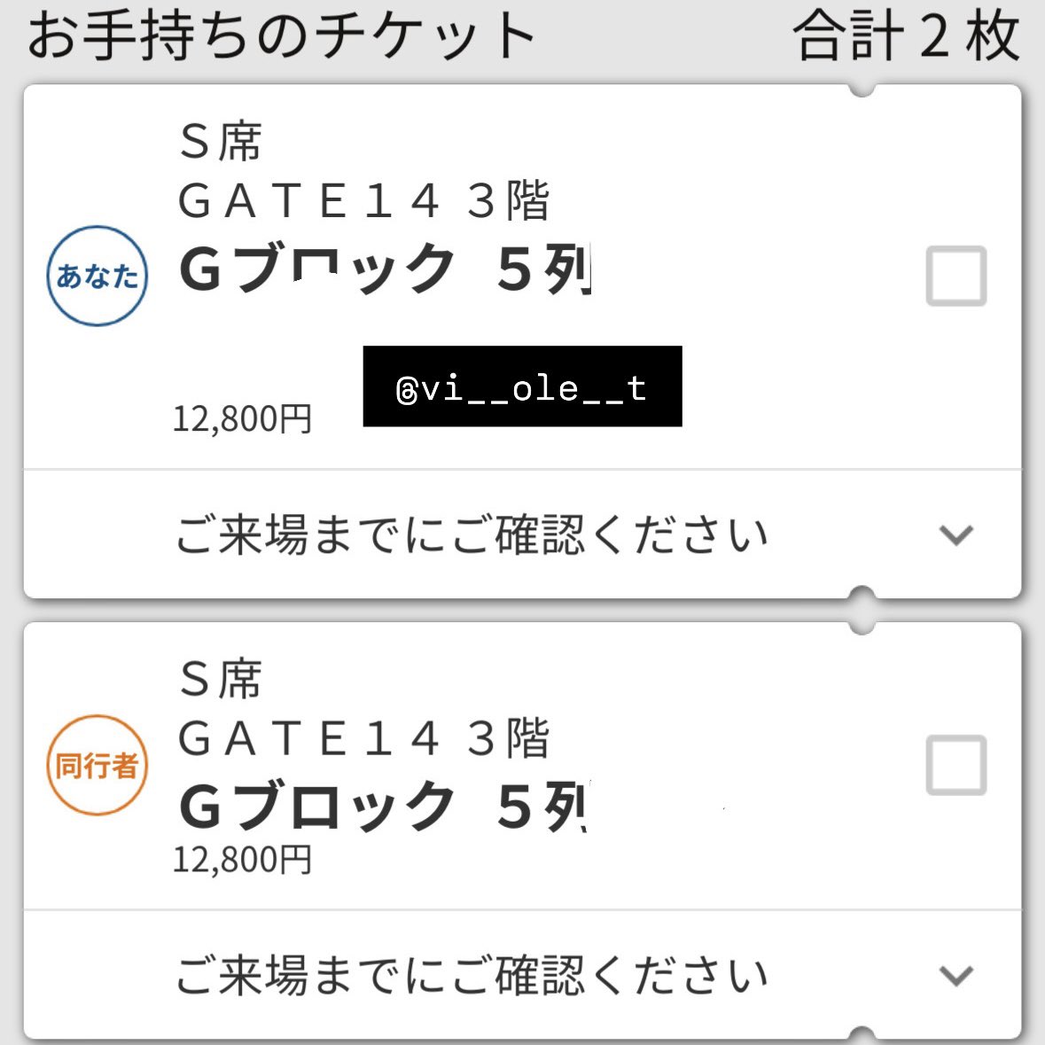Image resolution: width=1045 pixels, height=1045 pixels.
Task: Click the @vi__ole__t watermark label
Action: [523, 386]
